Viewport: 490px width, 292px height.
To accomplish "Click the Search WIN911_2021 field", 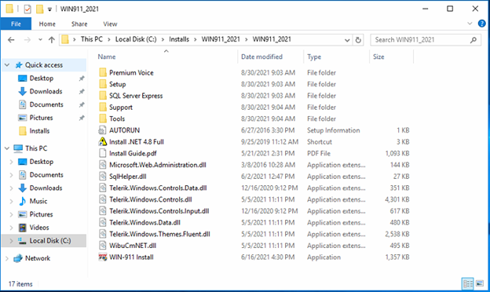I will [x=426, y=40].
